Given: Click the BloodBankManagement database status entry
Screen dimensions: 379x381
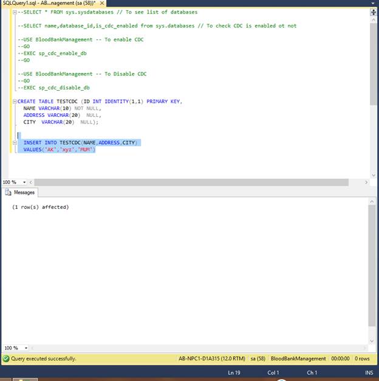Looking at the screenshot, I should [x=298, y=358].
